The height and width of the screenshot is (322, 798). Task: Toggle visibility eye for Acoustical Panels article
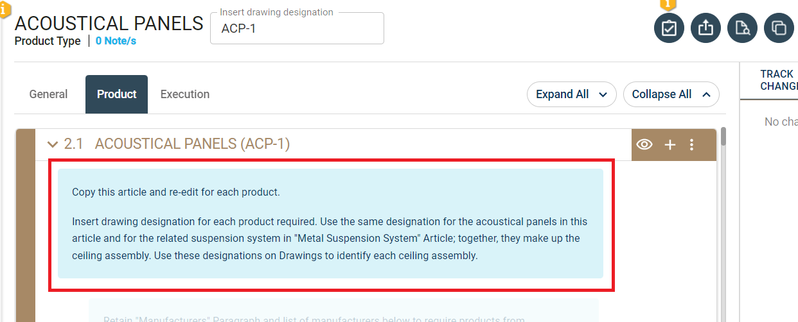(644, 145)
